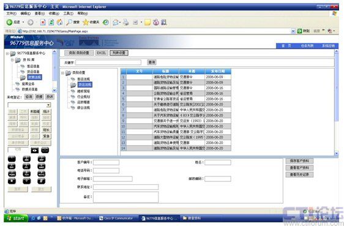Collapse the 96779信息服务中心 root tree node

(x=7, y=53)
